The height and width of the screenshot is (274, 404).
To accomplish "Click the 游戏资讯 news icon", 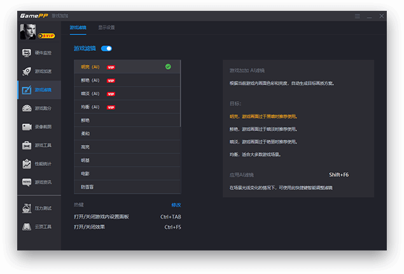I will pyautogui.click(x=27, y=182).
